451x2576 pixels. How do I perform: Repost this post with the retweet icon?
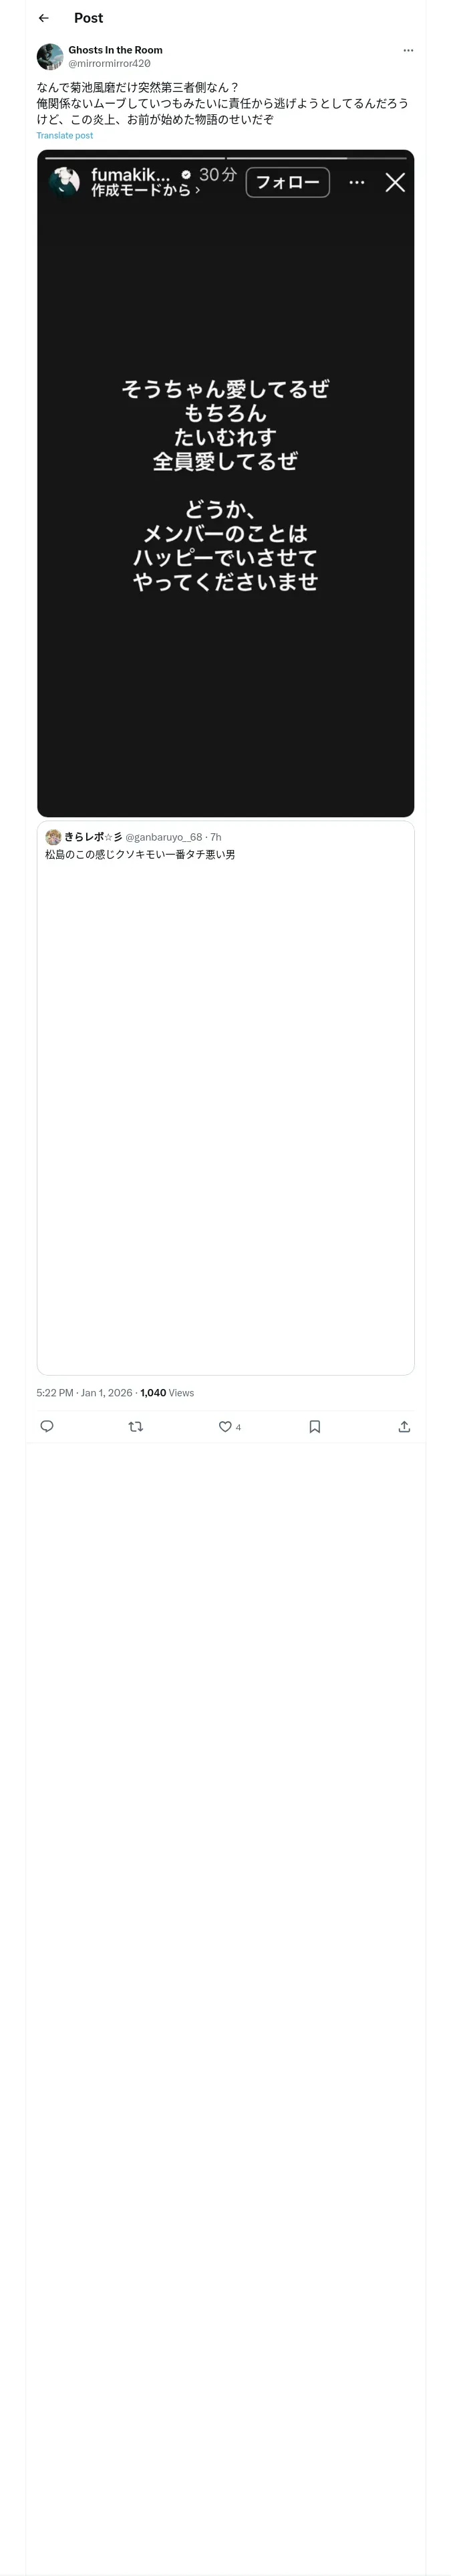[x=136, y=1426]
